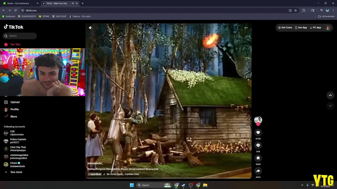Open the comments on the video
The image size is (337, 189).
[x=258, y=145]
